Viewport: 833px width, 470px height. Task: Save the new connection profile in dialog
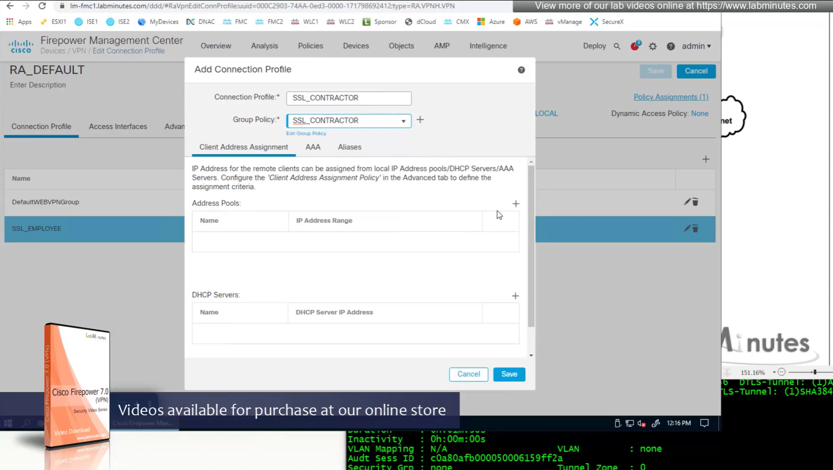pos(509,374)
